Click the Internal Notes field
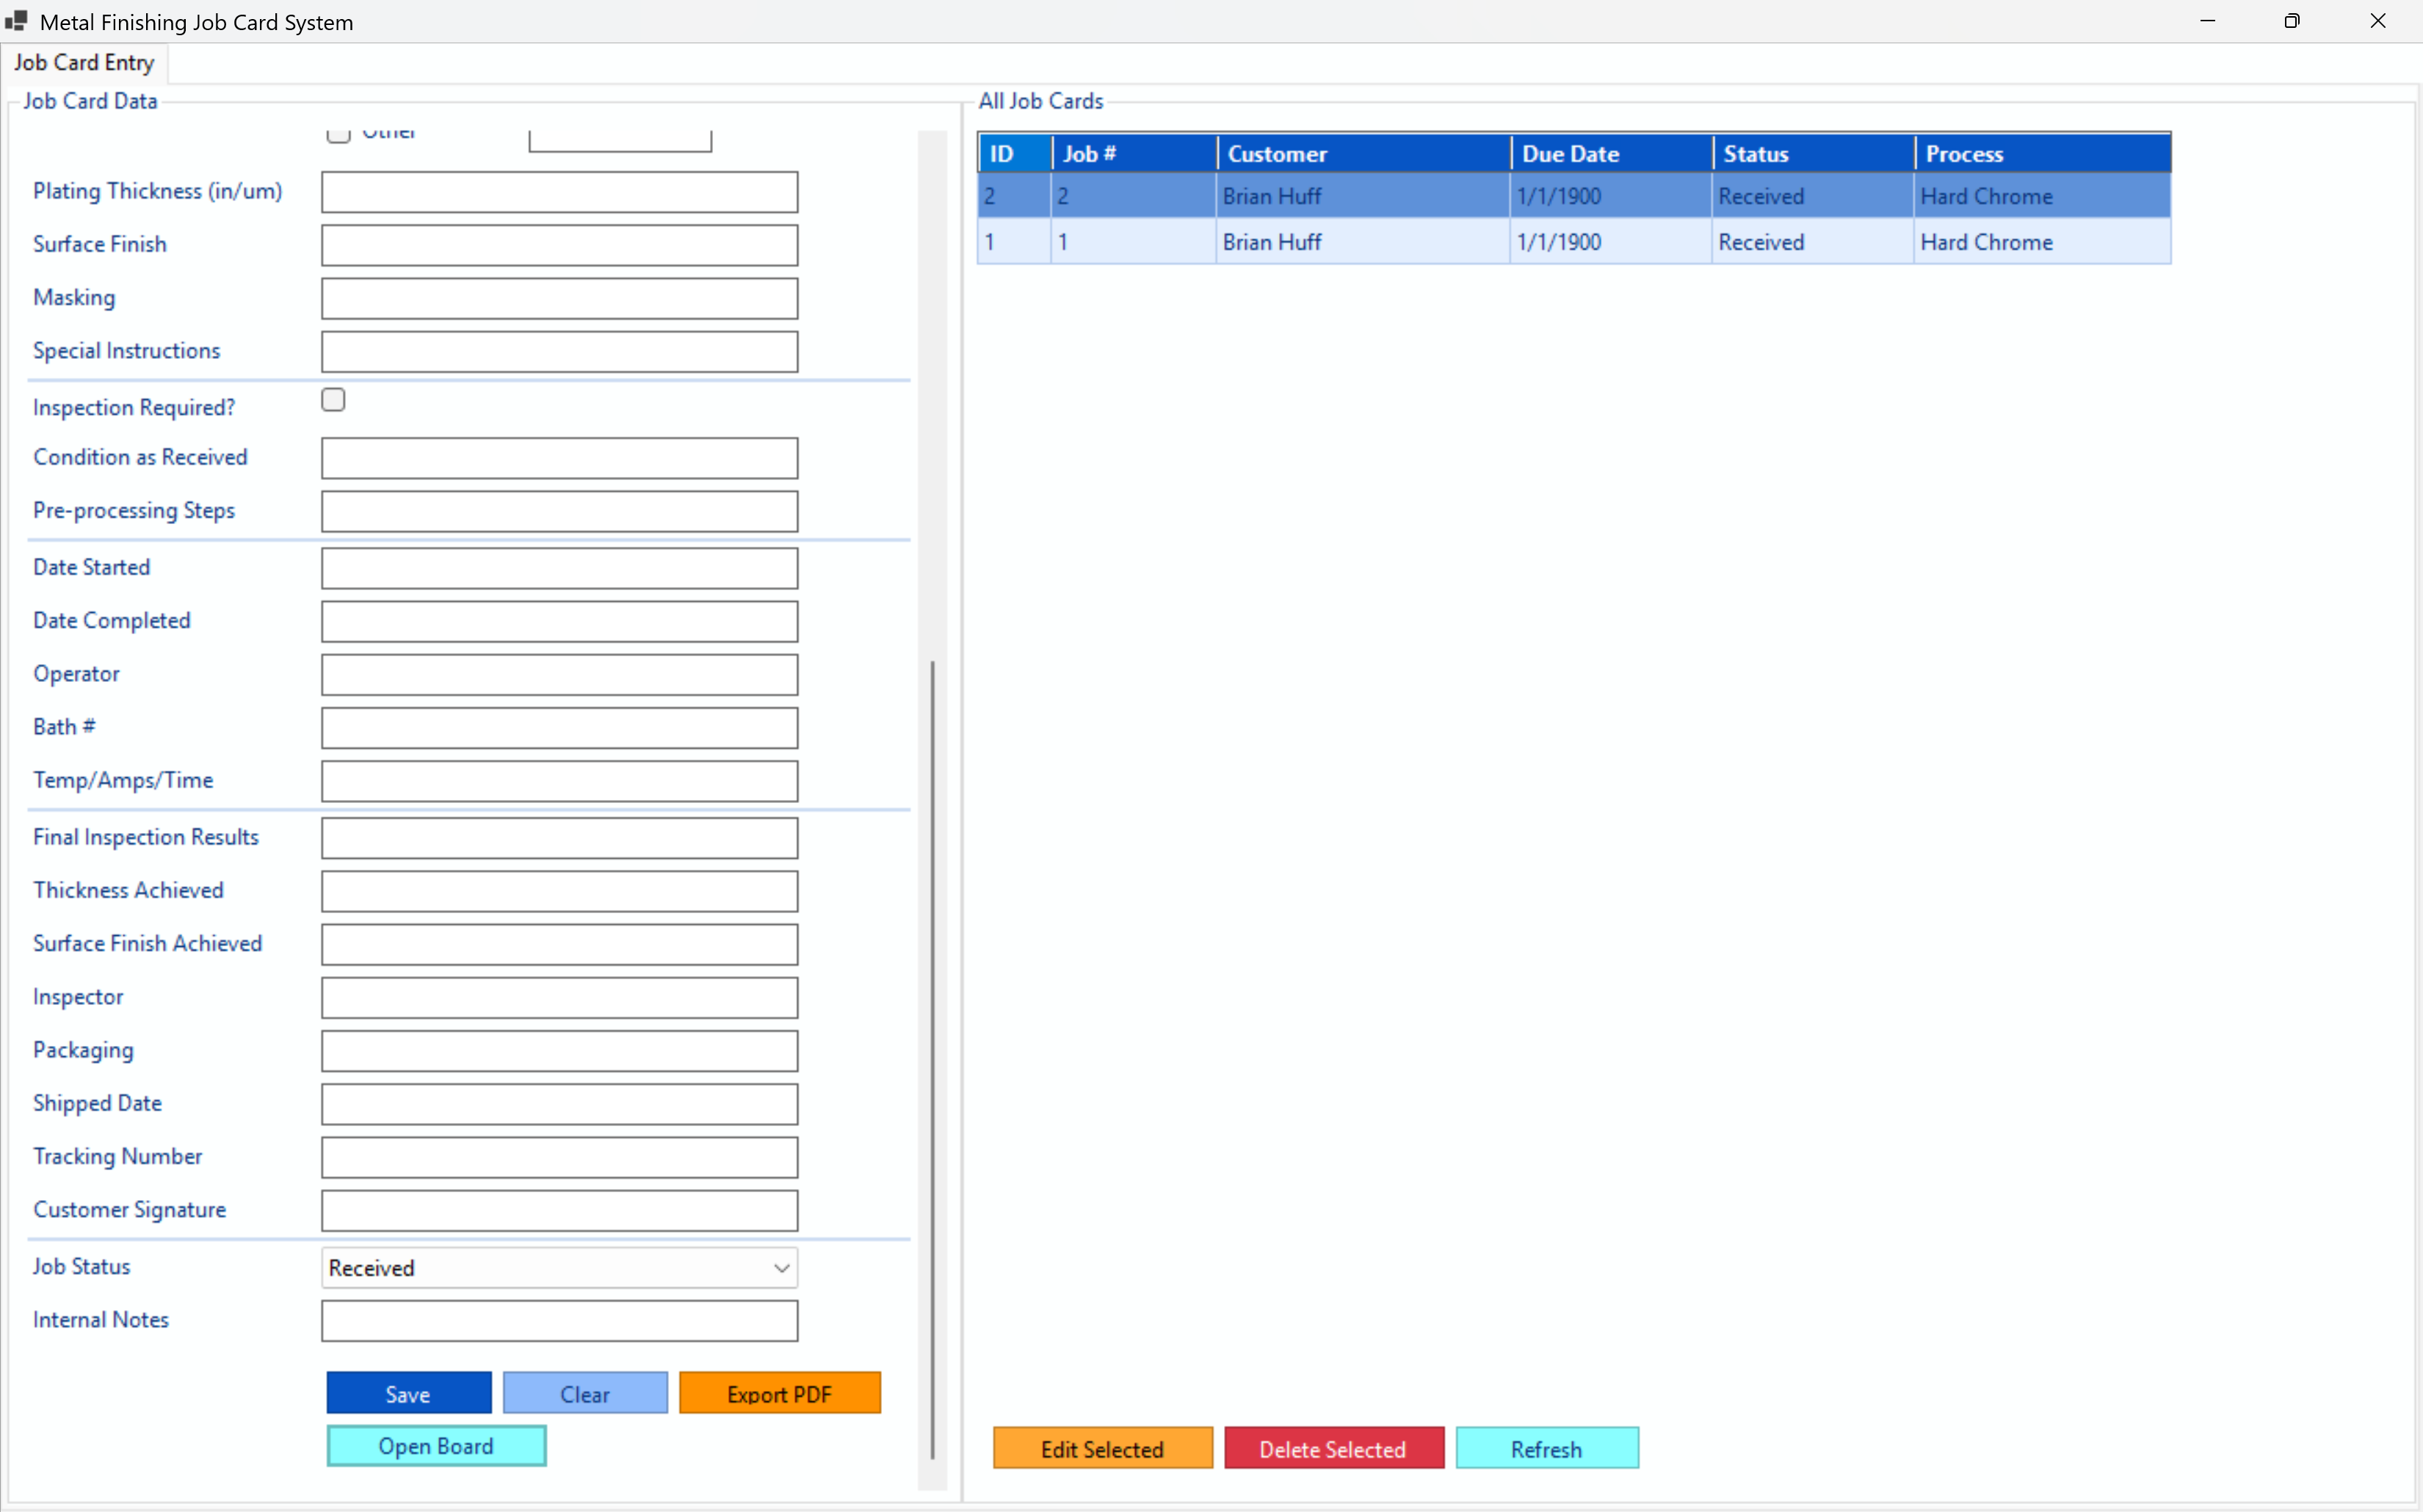This screenshot has height=1512, width=2423. click(x=559, y=1320)
